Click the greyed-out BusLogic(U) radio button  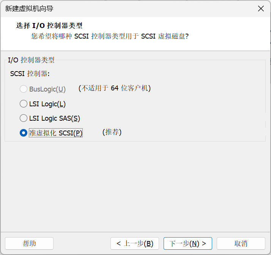[x=24, y=89]
